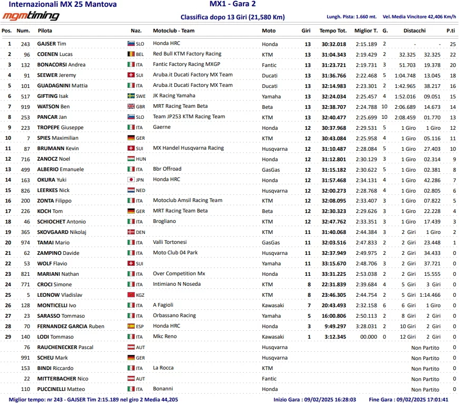This screenshot has height=403, width=459.
Task: Click Belgium flag next to COENEN Lucas
Action: coord(131,54)
